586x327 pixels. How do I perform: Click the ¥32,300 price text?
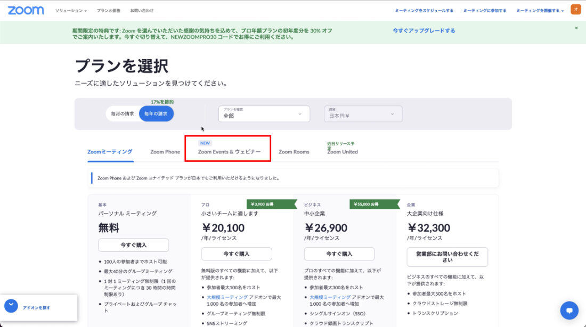(429, 228)
